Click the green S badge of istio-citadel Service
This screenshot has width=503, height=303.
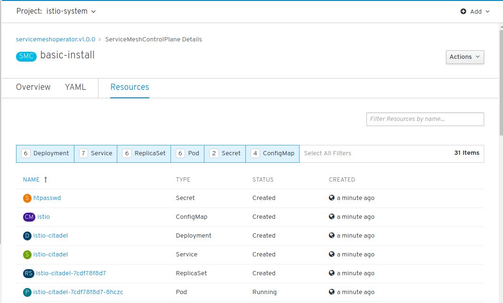[x=27, y=255]
